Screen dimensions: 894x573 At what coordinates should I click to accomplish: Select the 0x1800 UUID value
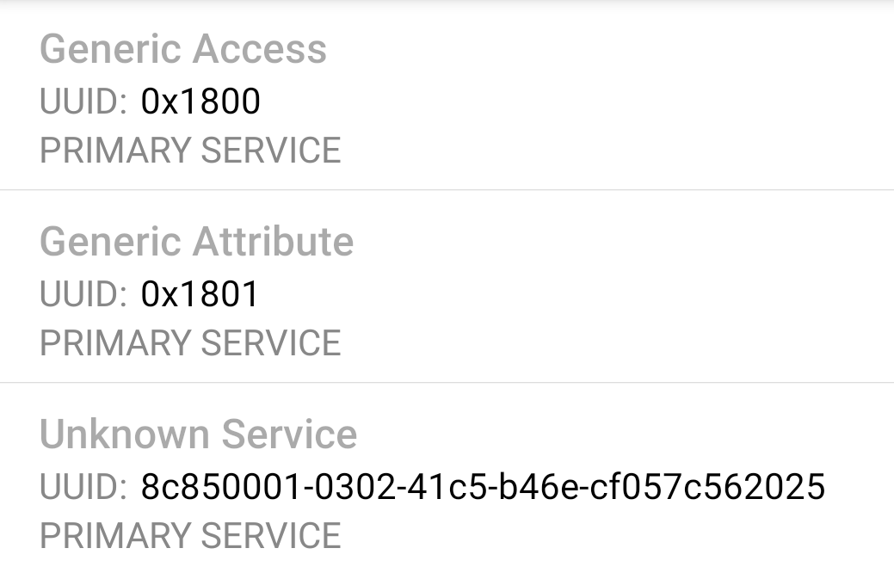coord(200,102)
